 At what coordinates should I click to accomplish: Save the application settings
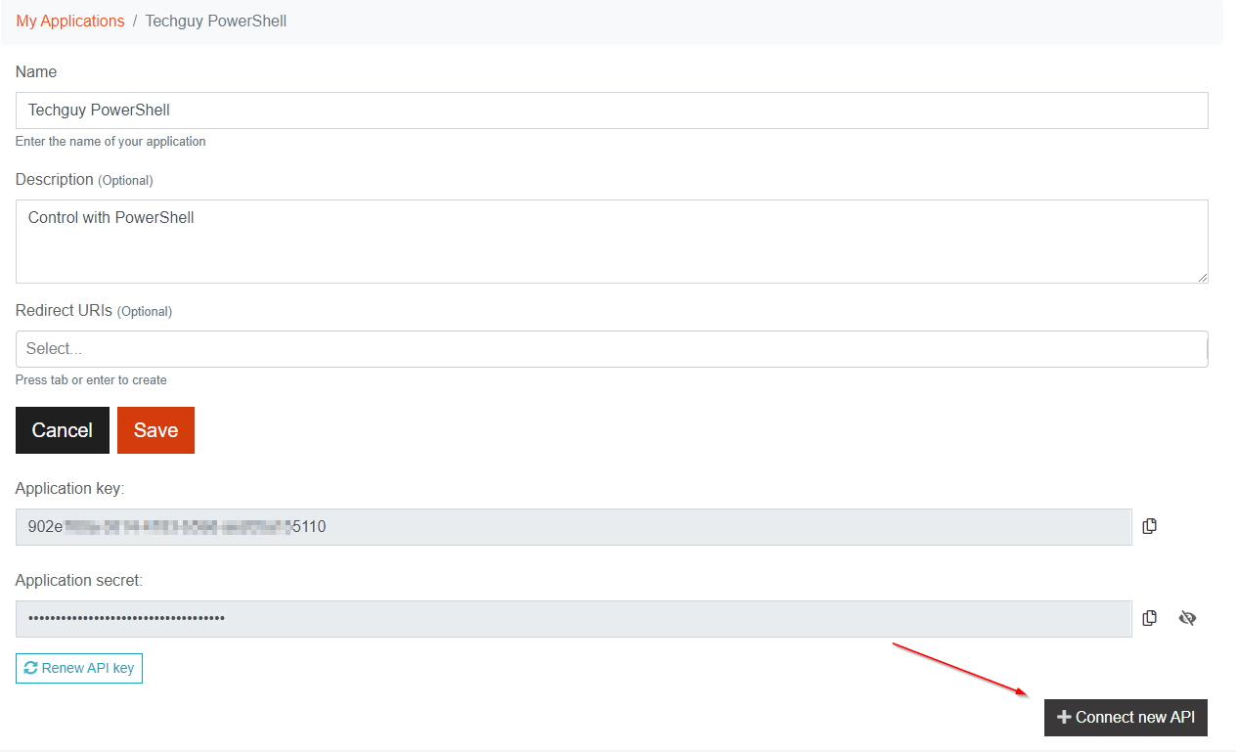(x=155, y=430)
